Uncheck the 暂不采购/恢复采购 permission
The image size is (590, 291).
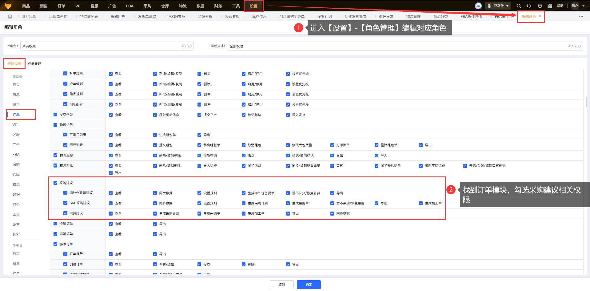(332, 203)
